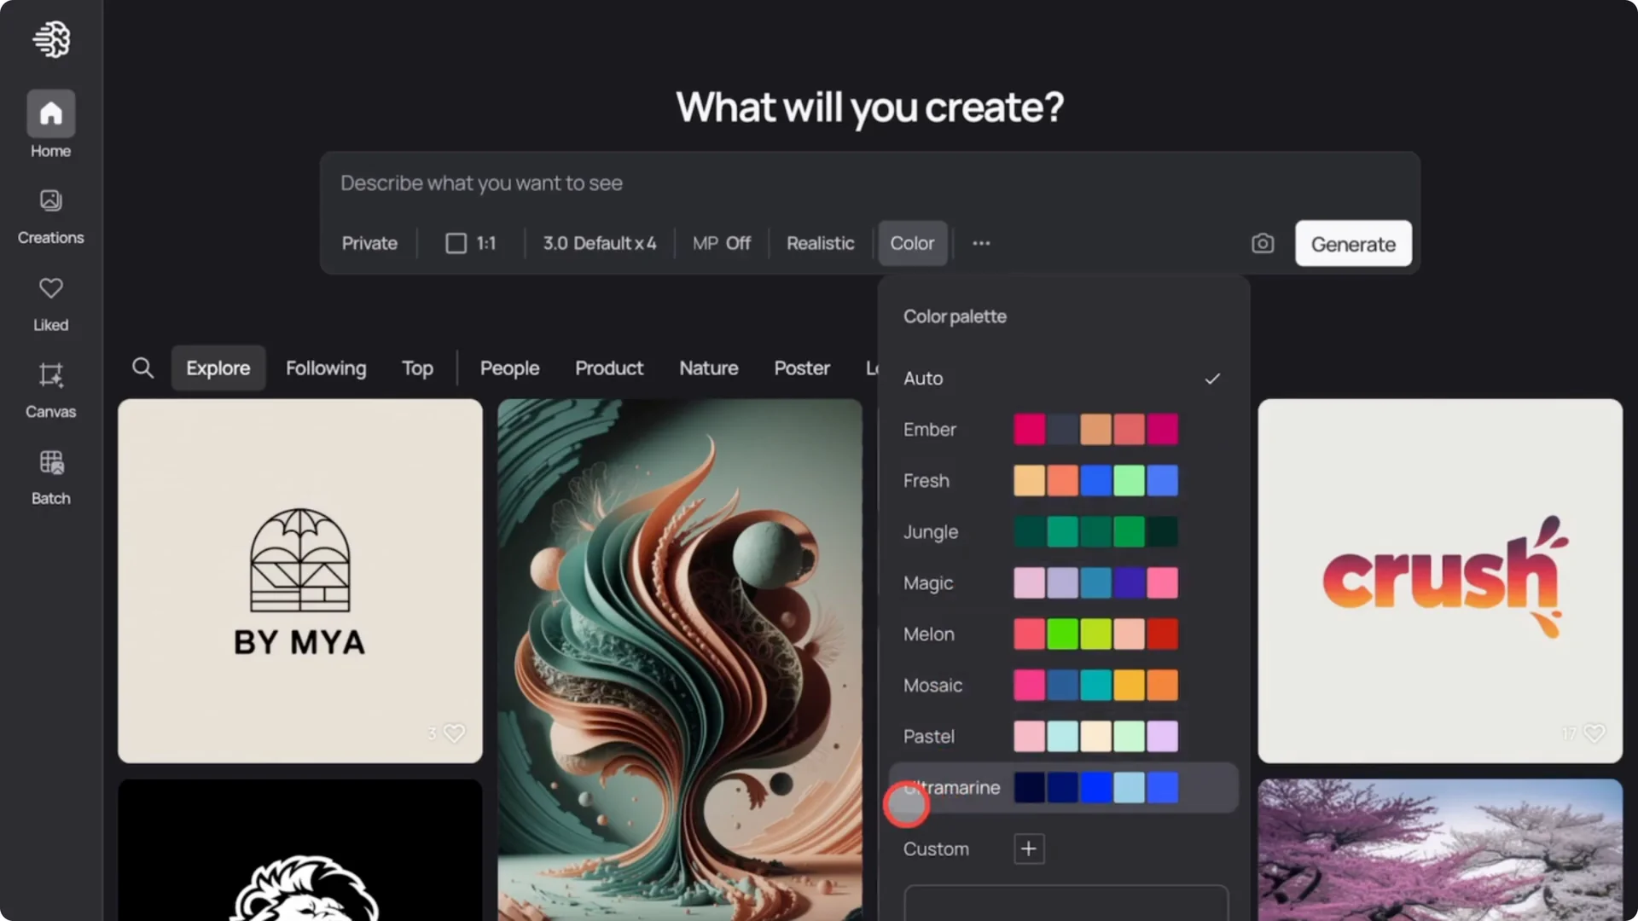1638x921 pixels.
Task: Open the Batch generation tool
Action: (50, 475)
